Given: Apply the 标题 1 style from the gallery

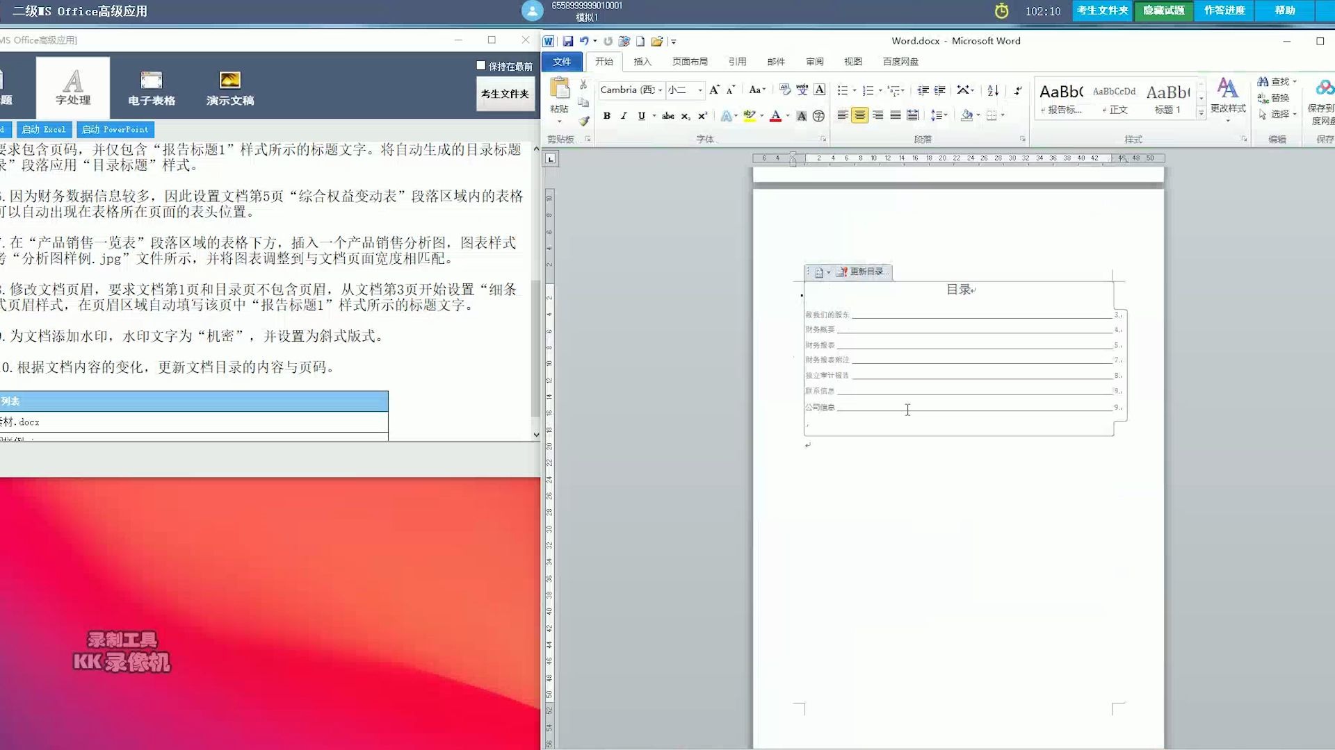Looking at the screenshot, I should (1167, 98).
